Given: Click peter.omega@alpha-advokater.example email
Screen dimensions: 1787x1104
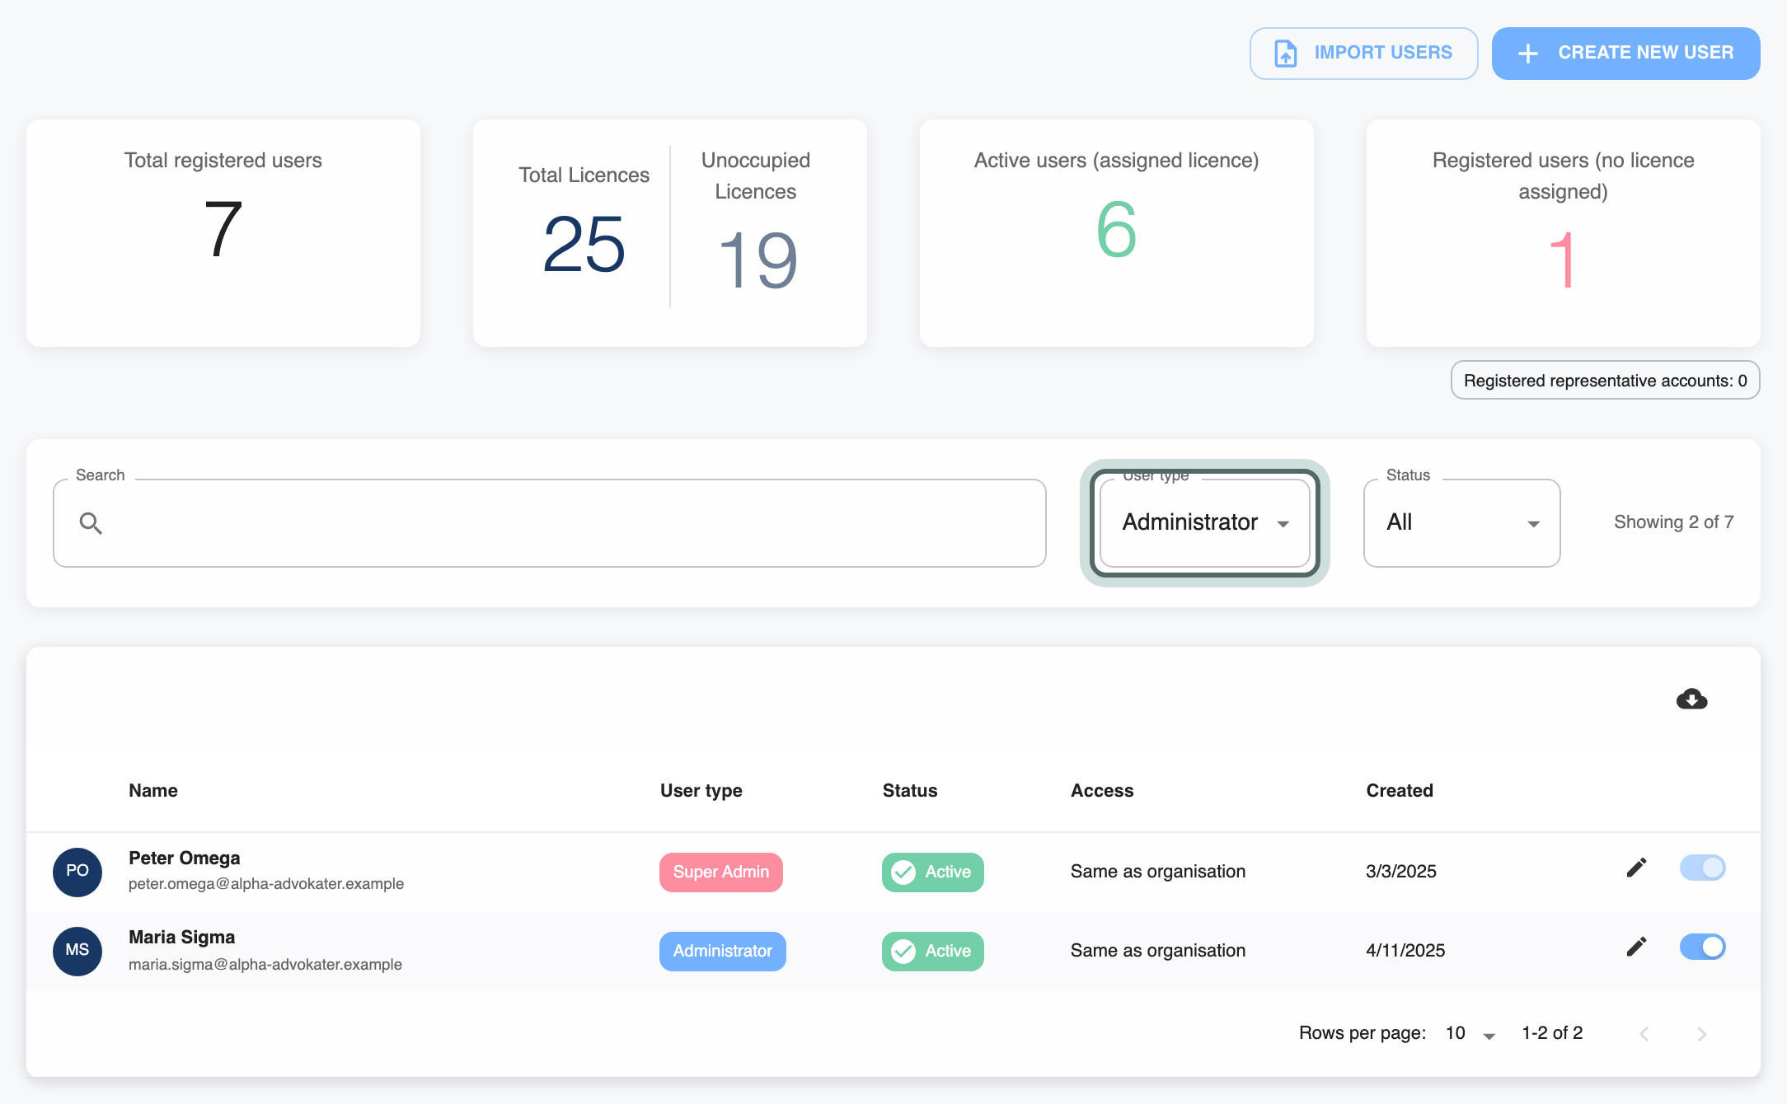Looking at the screenshot, I should tap(266, 883).
